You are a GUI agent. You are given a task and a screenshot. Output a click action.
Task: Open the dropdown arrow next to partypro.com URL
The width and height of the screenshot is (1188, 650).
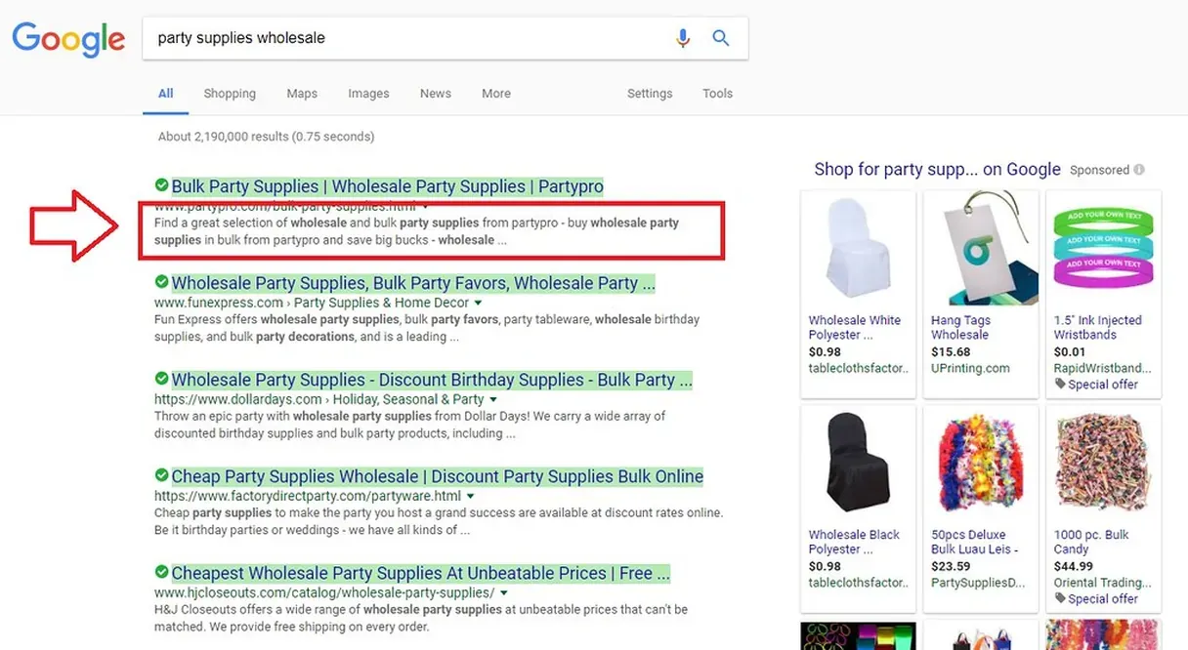click(x=424, y=206)
